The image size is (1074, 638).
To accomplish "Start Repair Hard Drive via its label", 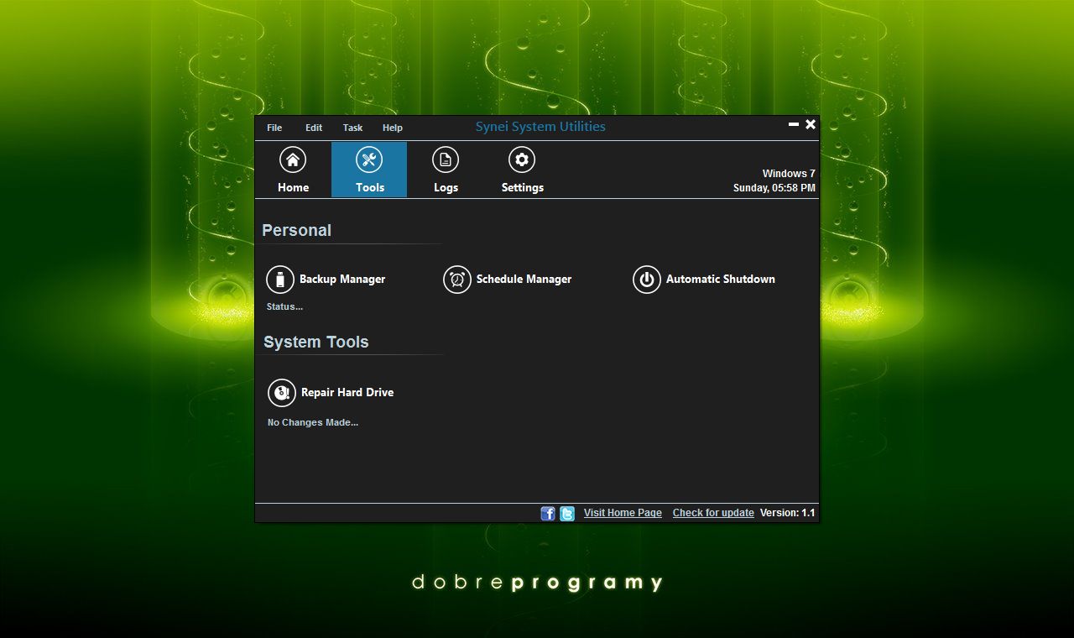I will (347, 393).
